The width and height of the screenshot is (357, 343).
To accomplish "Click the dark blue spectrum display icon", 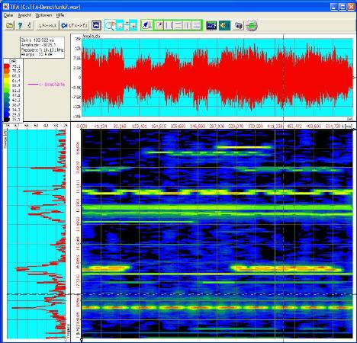I will (211, 25).
